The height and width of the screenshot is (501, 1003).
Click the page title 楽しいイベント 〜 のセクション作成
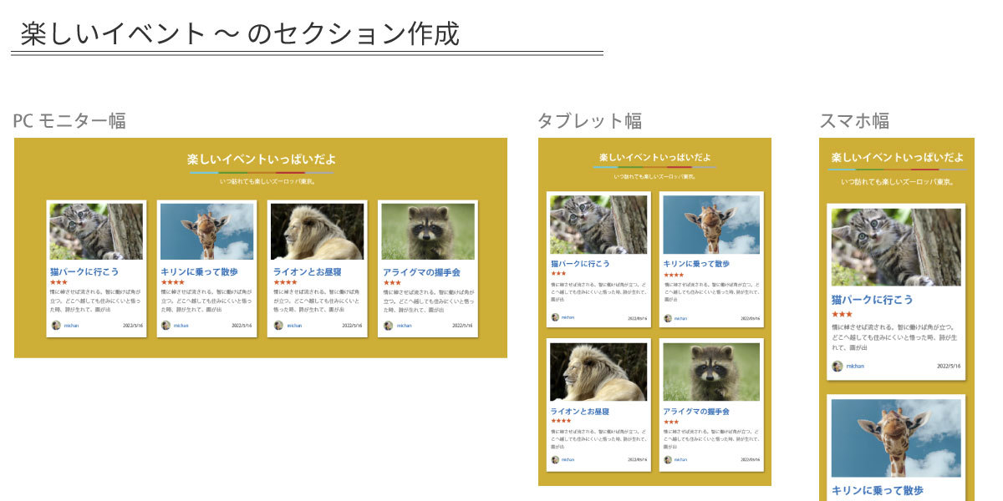click(240, 33)
